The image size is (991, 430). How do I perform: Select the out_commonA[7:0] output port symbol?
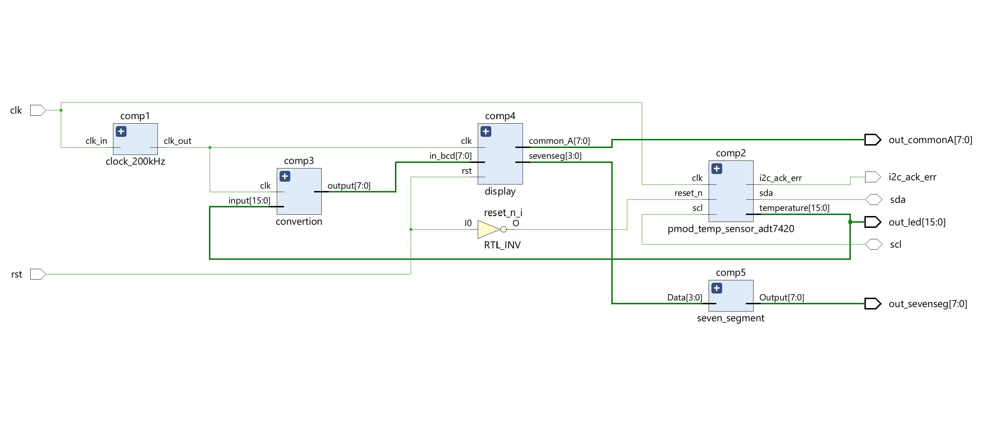872,140
